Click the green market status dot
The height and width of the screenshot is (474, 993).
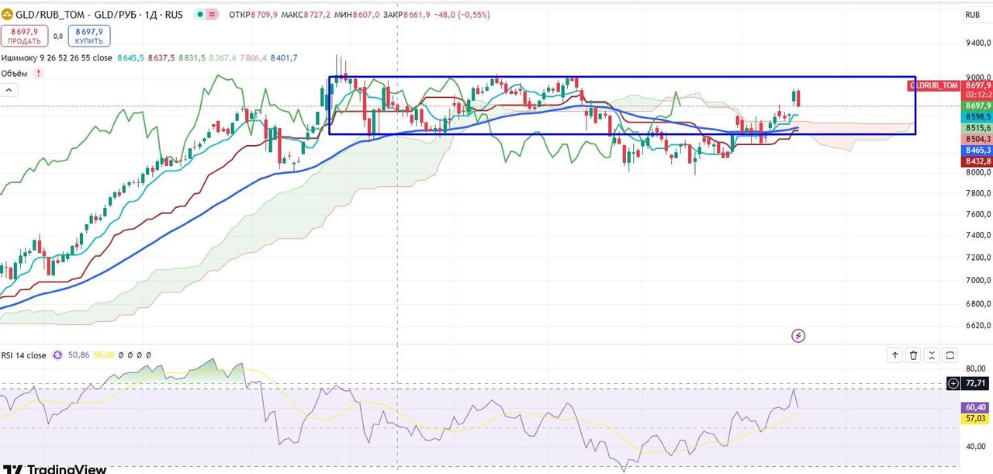coord(200,15)
